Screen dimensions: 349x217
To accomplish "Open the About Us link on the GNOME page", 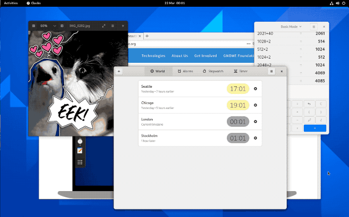I will click(180, 56).
